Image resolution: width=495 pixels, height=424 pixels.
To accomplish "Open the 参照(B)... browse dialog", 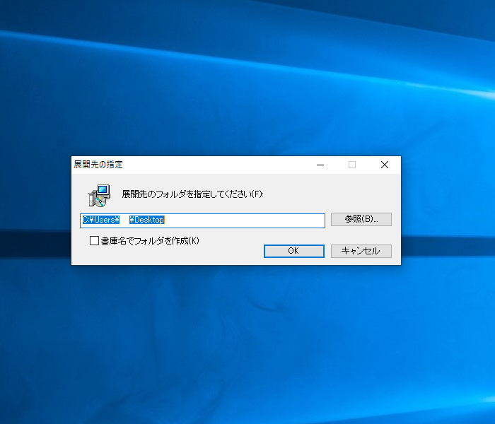I will [361, 219].
